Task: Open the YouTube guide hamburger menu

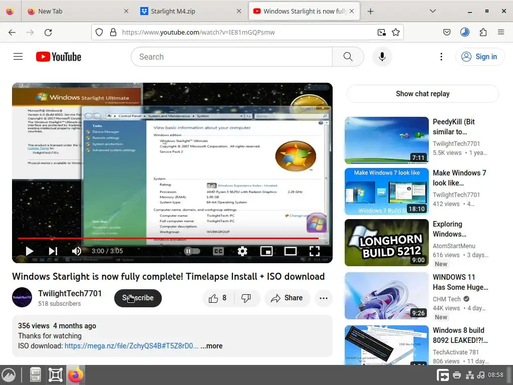Action: click(18, 57)
